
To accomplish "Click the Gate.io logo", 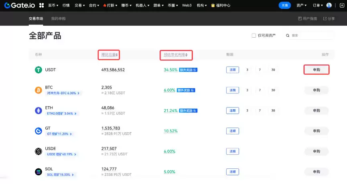I will 19,5.
